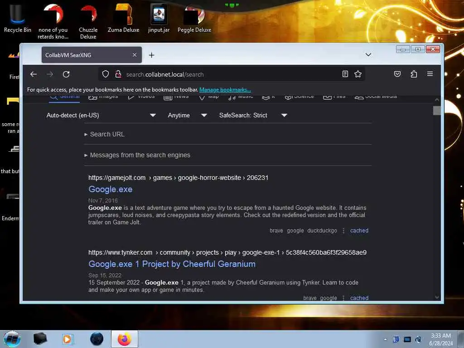Open the options dots of the Gamejolt result
The height and width of the screenshot is (348, 464).
[343, 231]
